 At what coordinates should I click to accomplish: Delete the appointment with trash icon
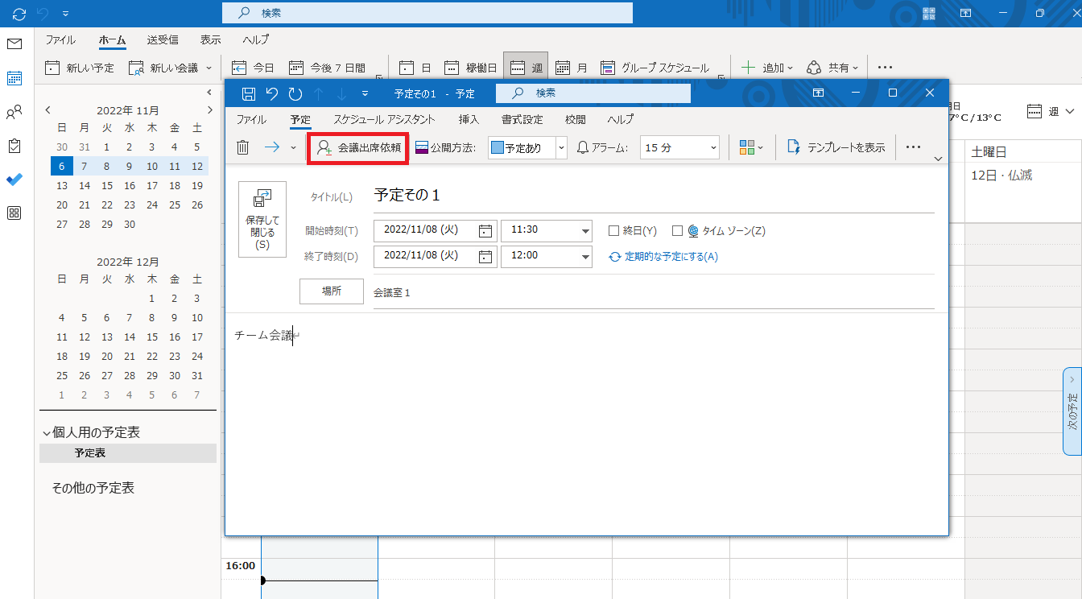242,147
